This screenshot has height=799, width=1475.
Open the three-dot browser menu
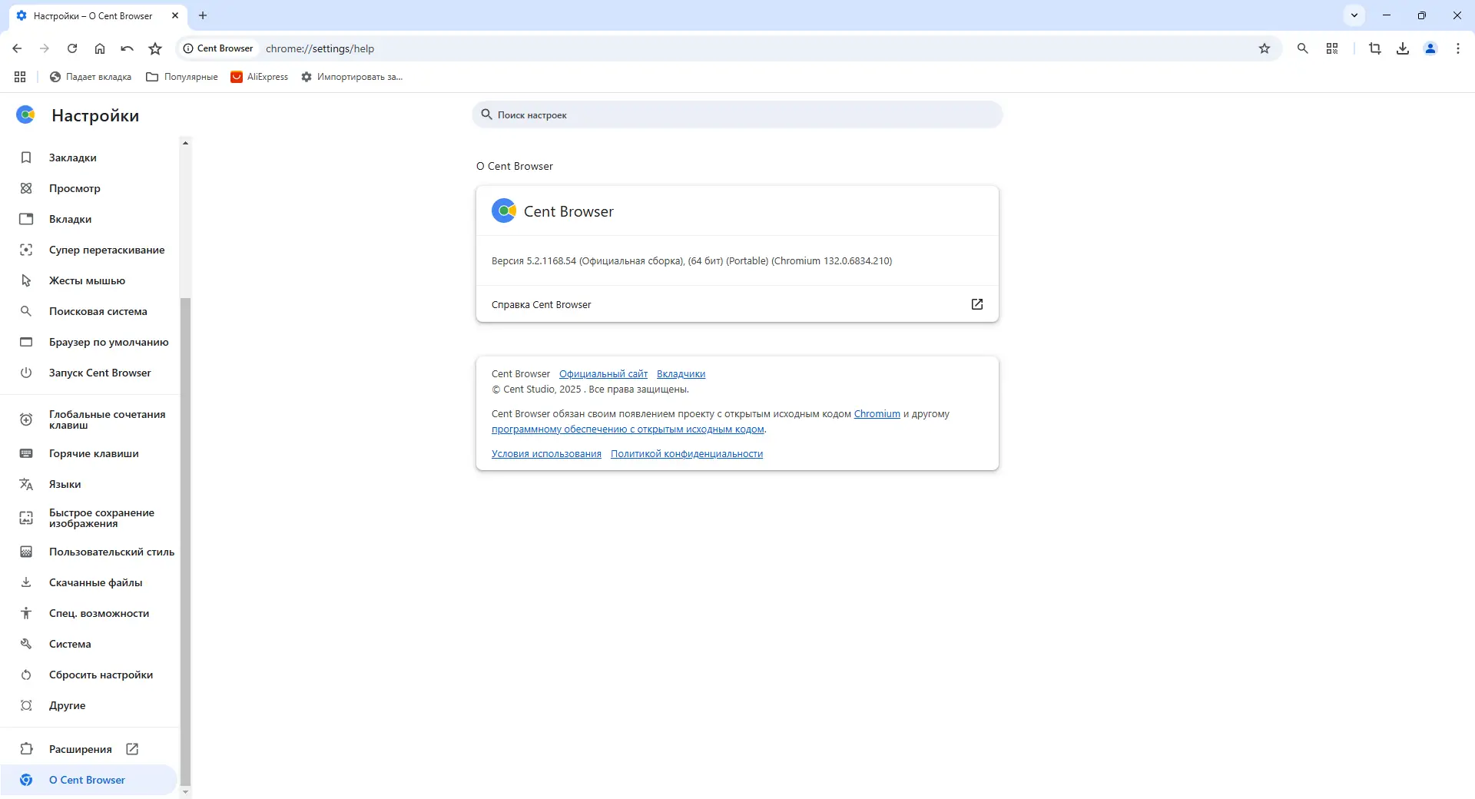click(x=1458, y=48)
